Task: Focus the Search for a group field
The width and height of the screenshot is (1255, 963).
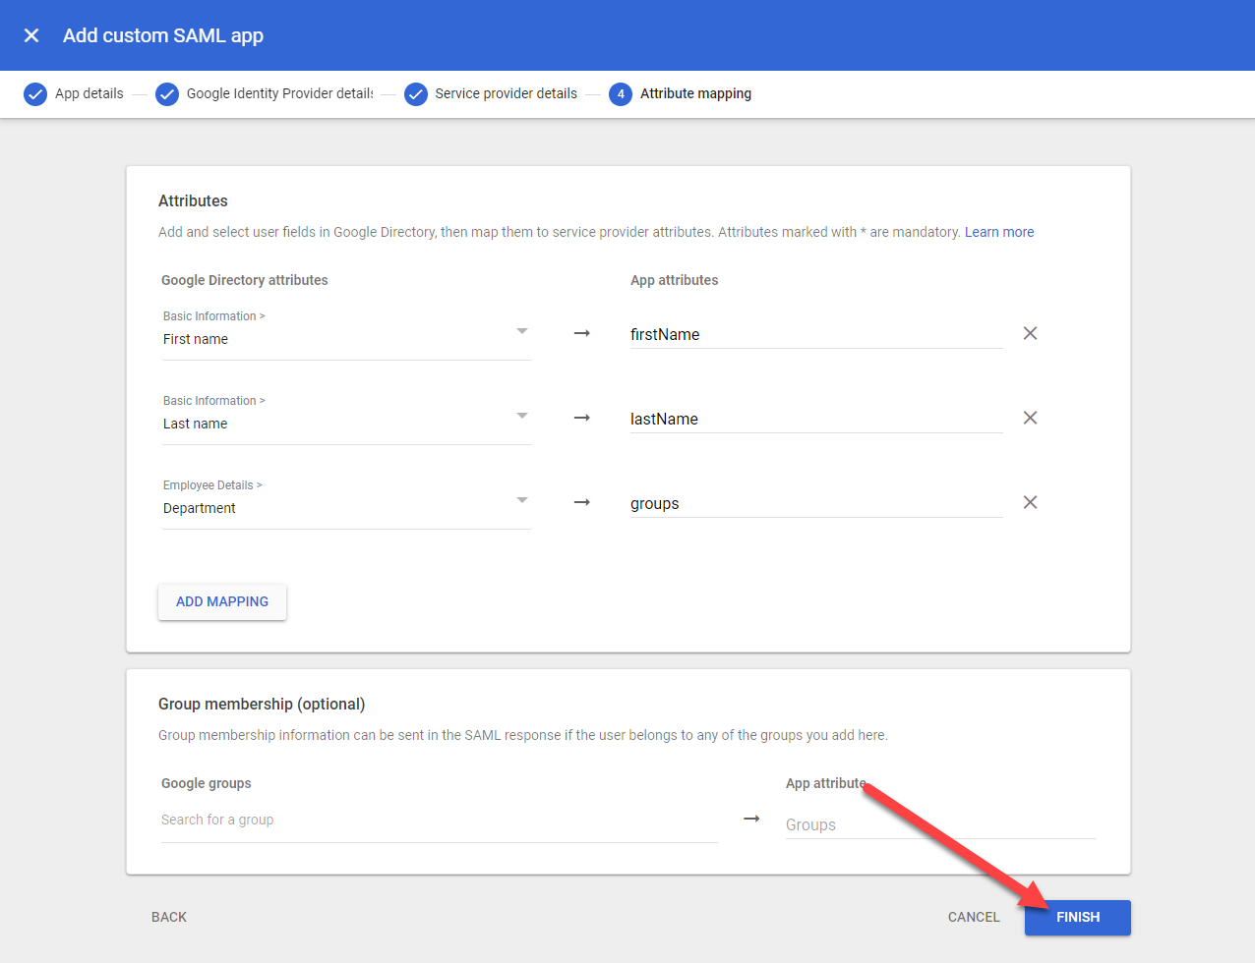Action: (438, 821)
